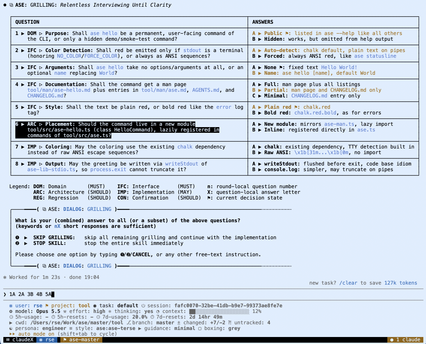Click the tools icon before effort: high
The height and width of the screenshot is (344, 426).
(x=65, y=311)
